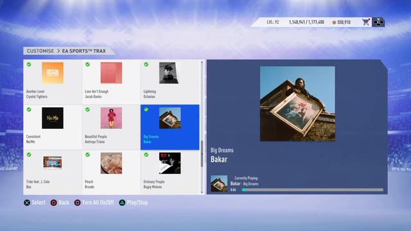Select the Lightning album cover

[x=169, y=73]
